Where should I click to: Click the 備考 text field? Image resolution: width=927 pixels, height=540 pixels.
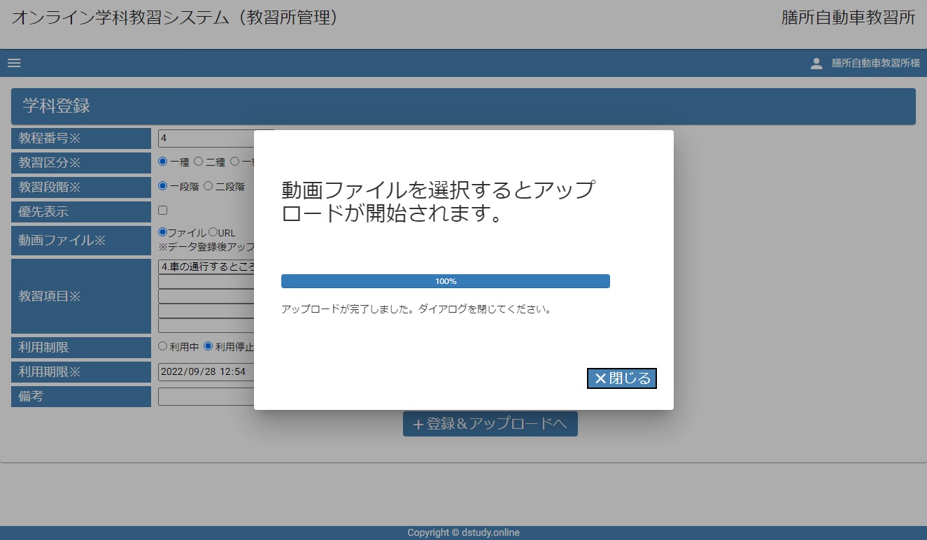[206, 397]
